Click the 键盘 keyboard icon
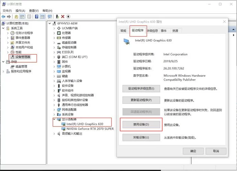The image size is (237, 171). [x=59, y=76]
